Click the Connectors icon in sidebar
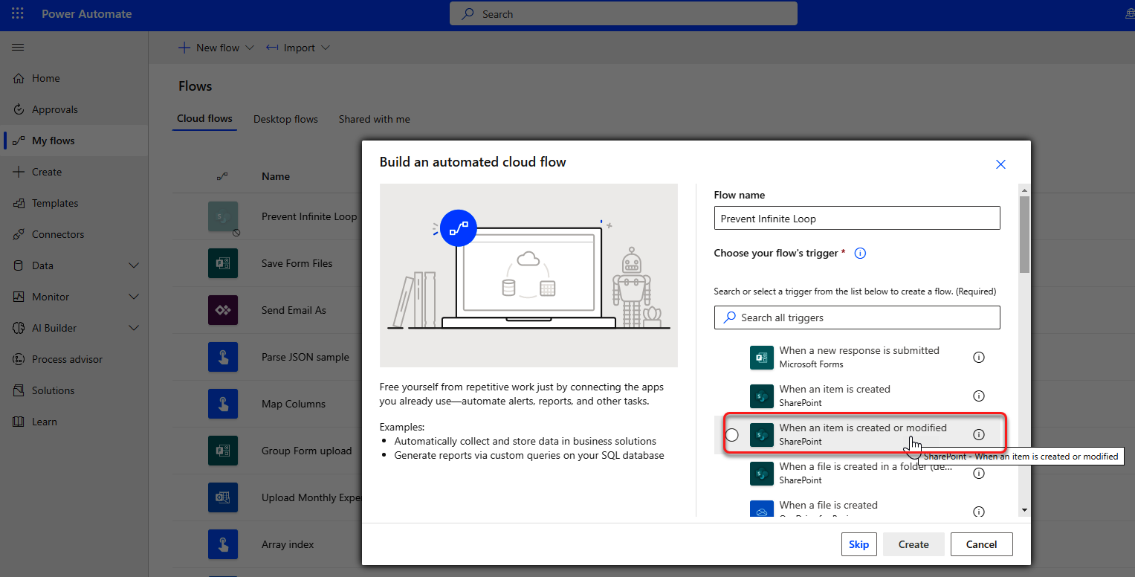 pyautogui.click(x=19, y=234)
